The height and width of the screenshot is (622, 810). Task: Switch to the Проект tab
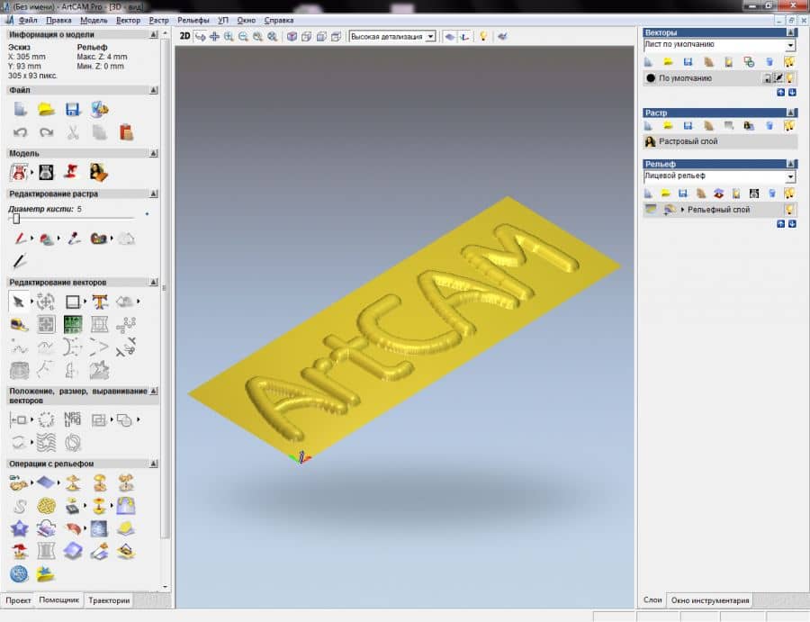coord(18,600)
